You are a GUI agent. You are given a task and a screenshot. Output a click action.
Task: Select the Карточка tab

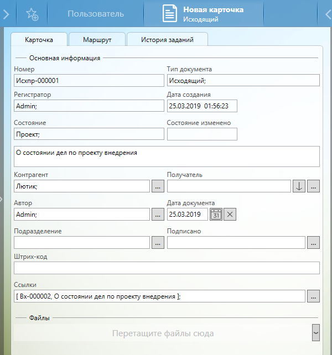click(x=39, y=40)
